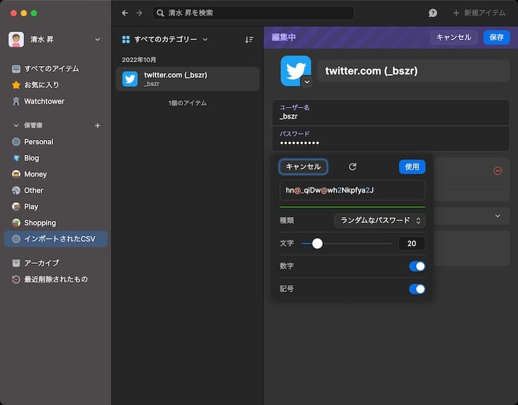518x405 pixels.
Task: Click the character count field showing 20
Action: pyautogui.click(x=412, y=244)
